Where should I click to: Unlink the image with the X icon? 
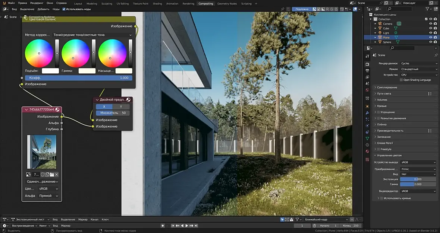[x=57, y=175]
